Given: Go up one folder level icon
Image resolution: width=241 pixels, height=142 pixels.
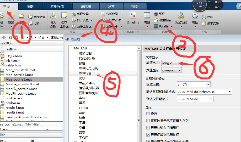Looking at the screenshot, I should point(10,37).
